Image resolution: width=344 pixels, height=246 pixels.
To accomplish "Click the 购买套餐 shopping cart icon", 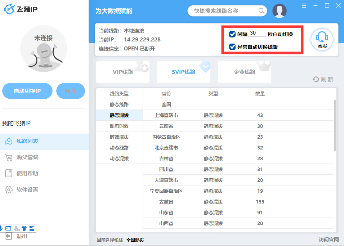I will (x=8, y=157).
